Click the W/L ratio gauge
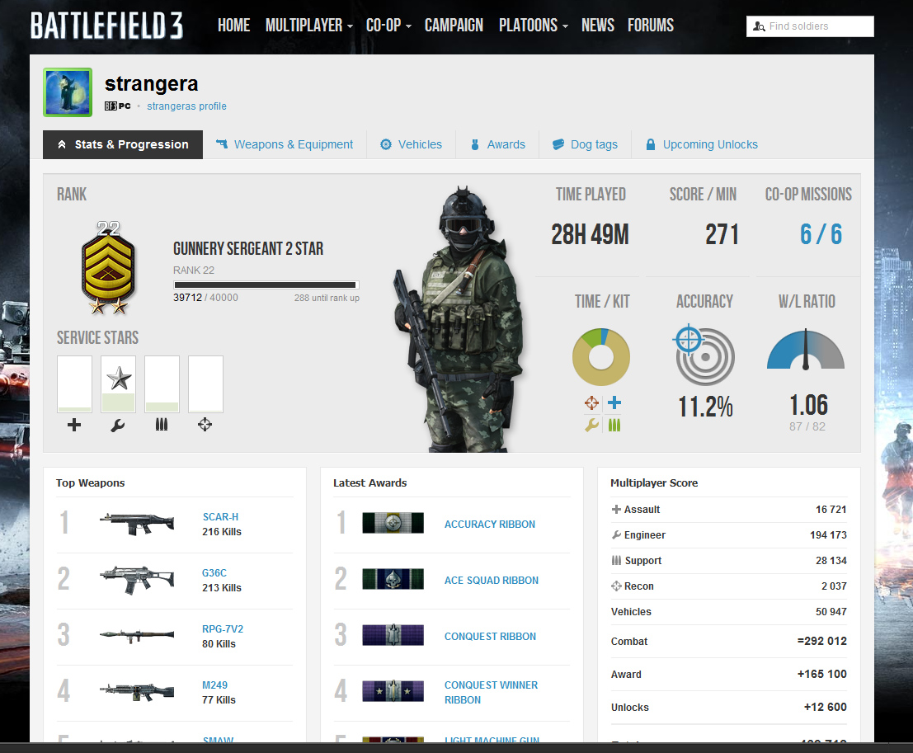Image resolution: width=913 pixels, height=753 pixels. [806, 351]
